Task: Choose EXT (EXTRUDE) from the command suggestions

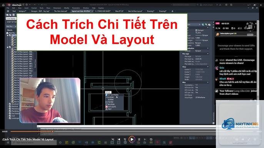Action: (114, 95)
